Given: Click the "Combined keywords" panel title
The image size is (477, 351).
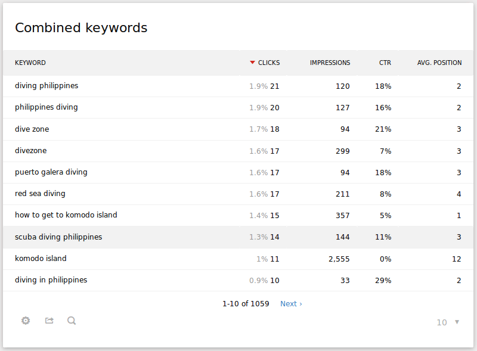Looking at the screenshot, I should [80, 27].
